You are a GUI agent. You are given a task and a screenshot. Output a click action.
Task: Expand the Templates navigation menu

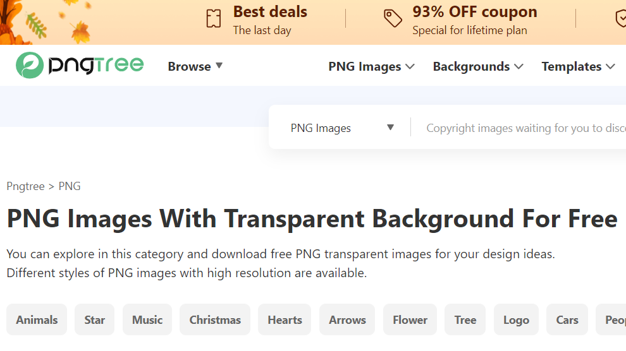tap(578, 66)
